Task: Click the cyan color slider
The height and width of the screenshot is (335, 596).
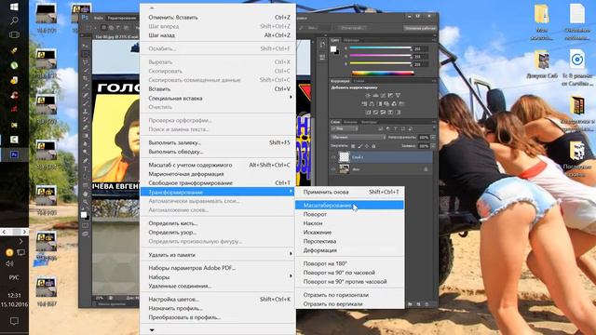Action: (x=381, y=47)
